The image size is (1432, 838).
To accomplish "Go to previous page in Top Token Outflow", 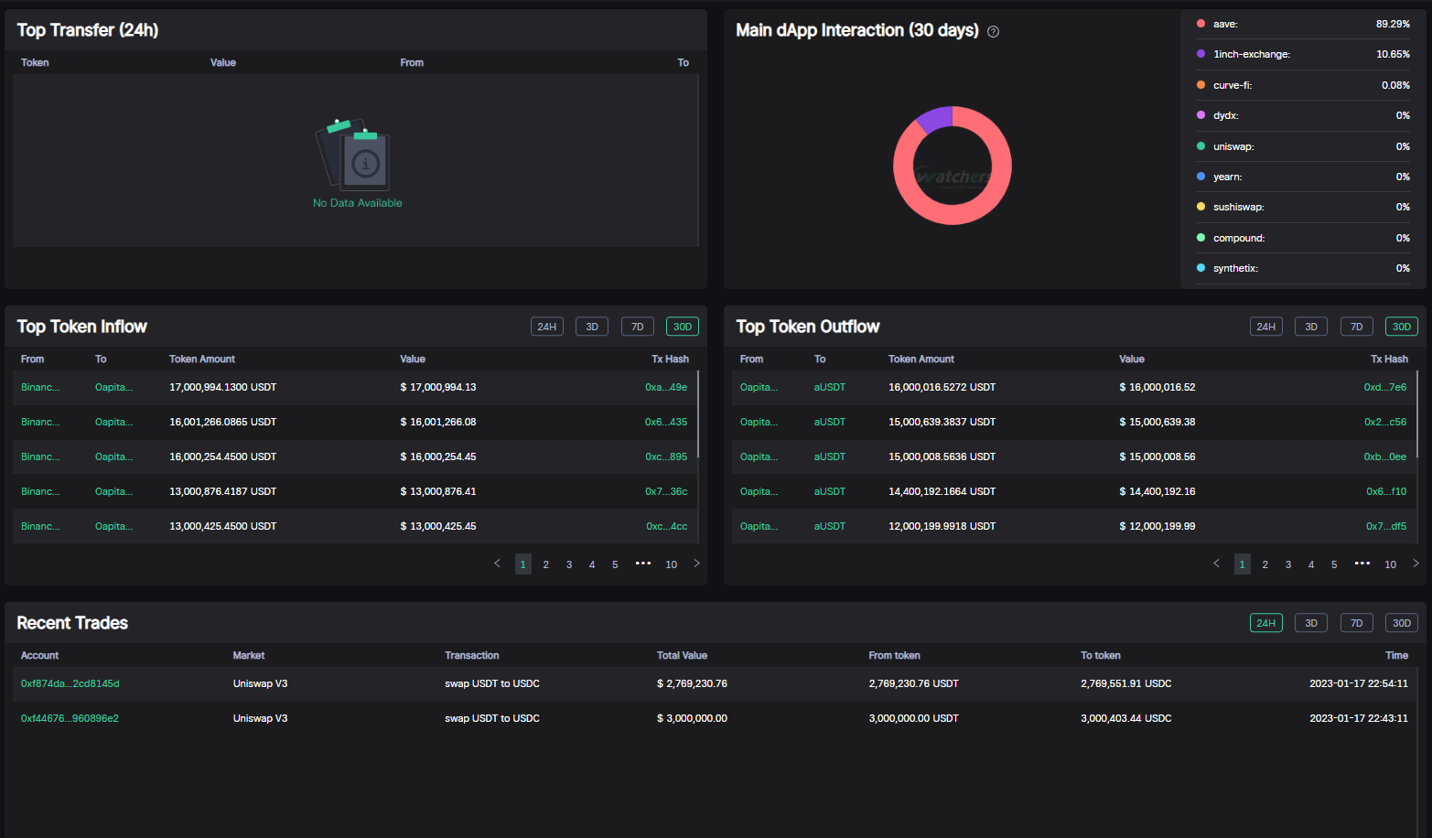I will (1216, 564).
